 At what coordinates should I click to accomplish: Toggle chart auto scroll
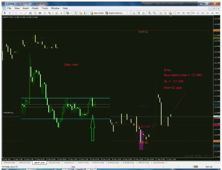pyautogui.click(x=161, y=13)
